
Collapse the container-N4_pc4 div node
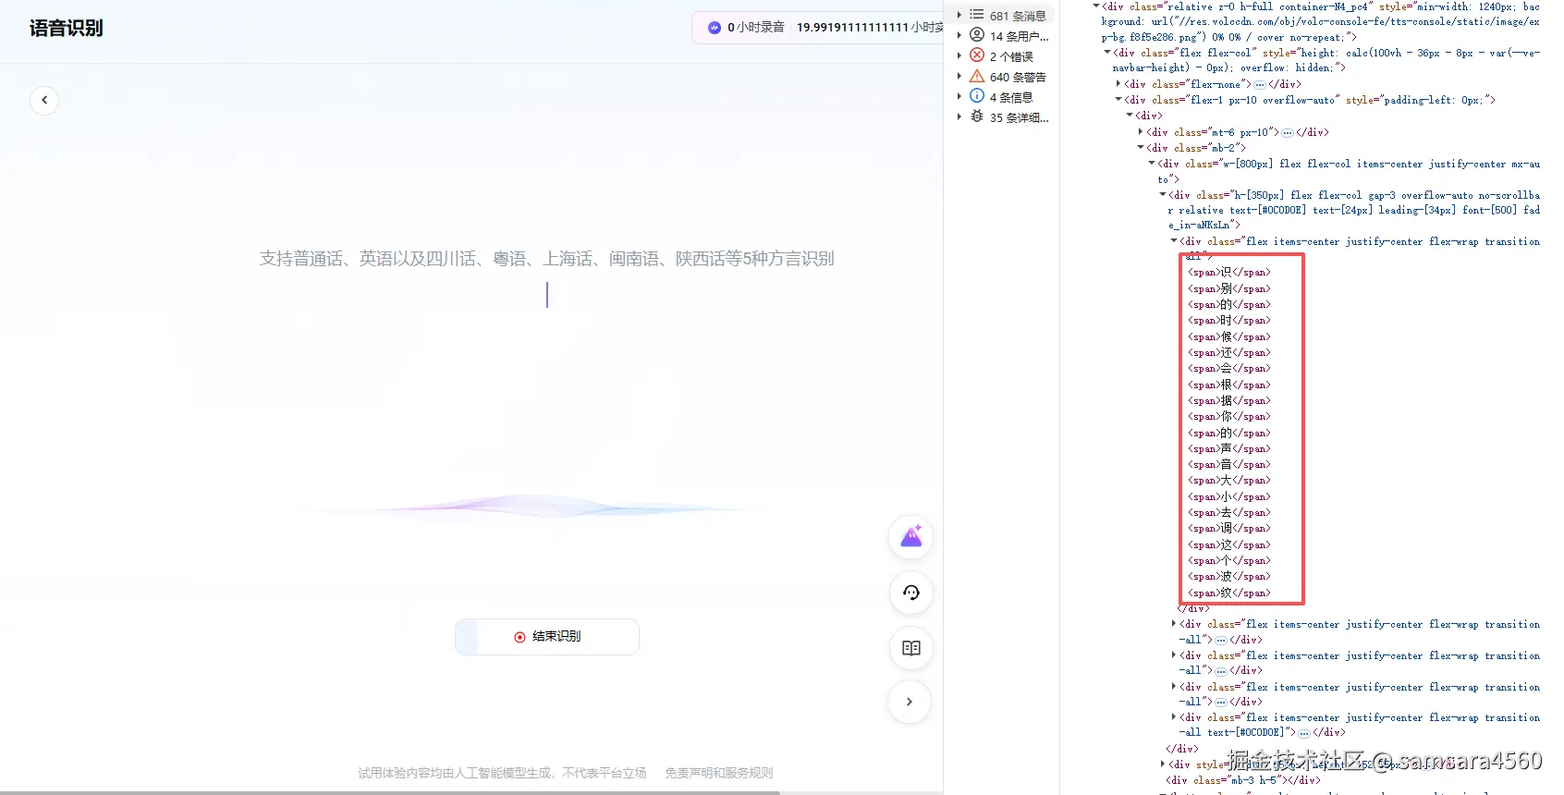tap(1096, 6)
